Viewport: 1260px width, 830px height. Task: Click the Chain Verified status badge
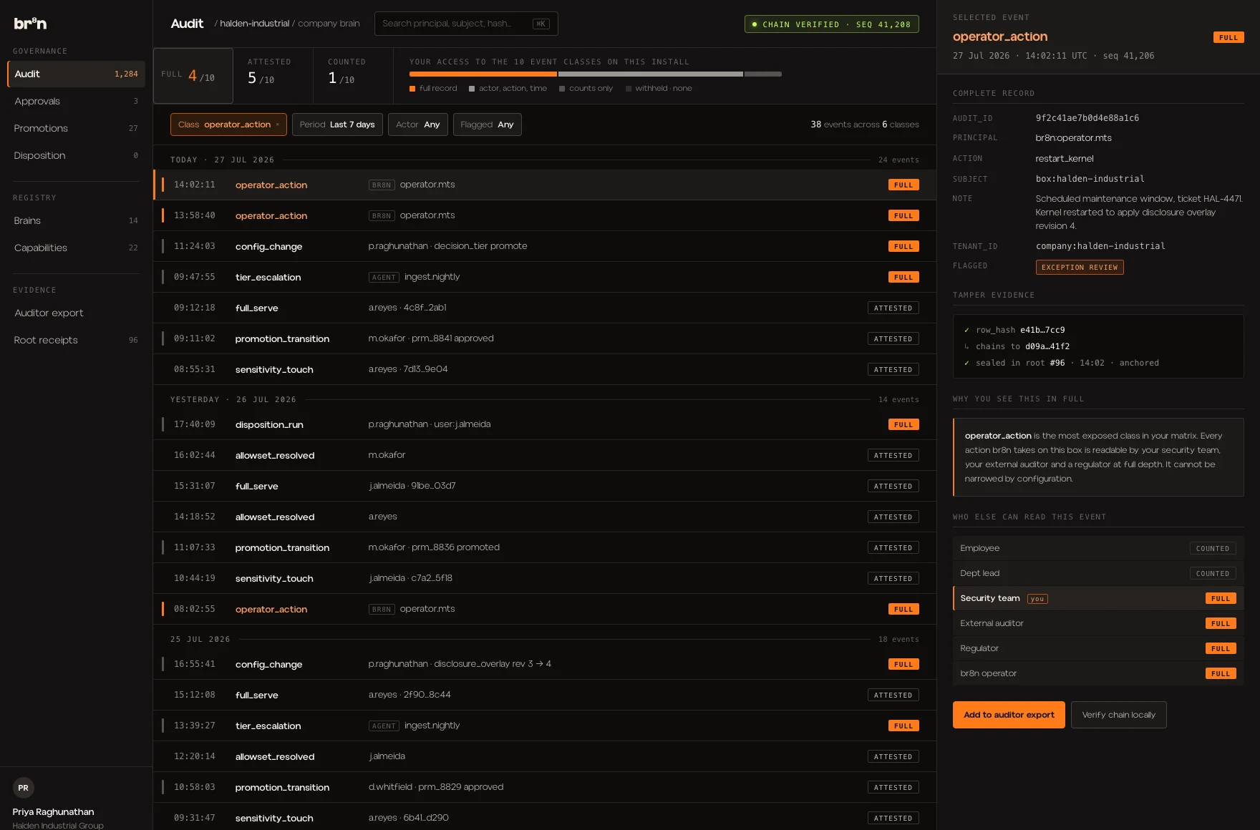pyautogui.click(x=831, y=24)
